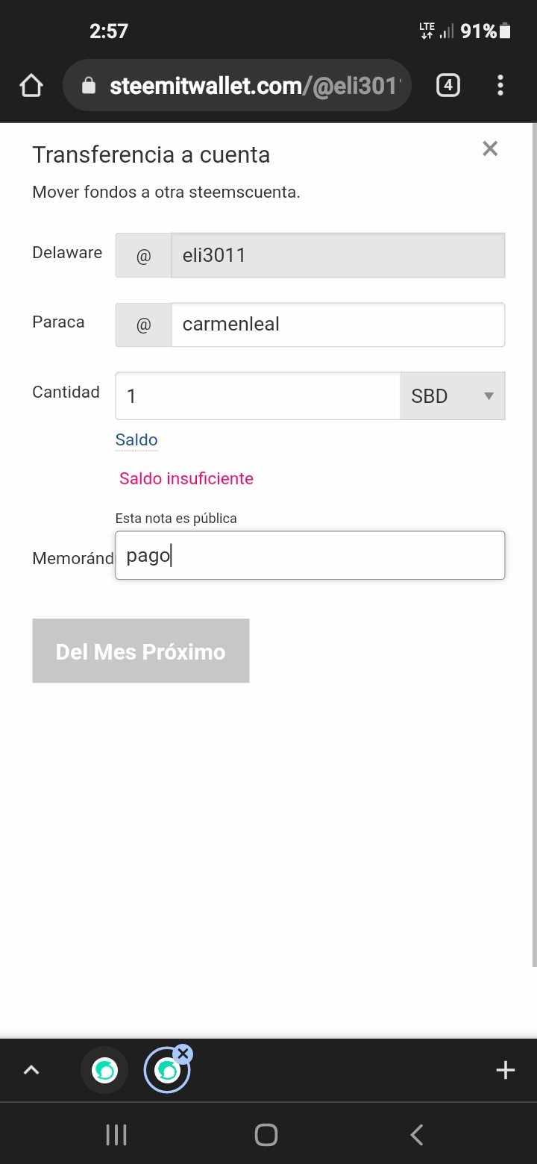Select the highlighted second tab in the bottom bar

point(166,1073)
